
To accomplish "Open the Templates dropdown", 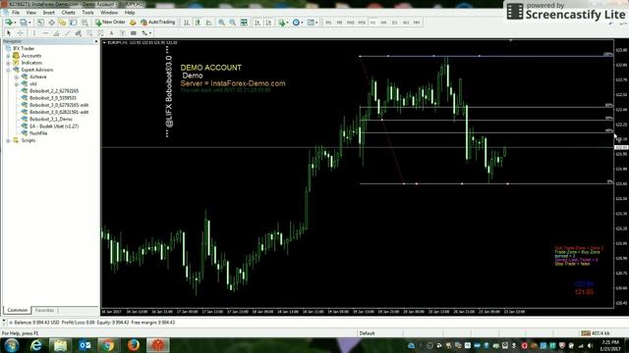I will pyautogui.click(x=312, y=23).
